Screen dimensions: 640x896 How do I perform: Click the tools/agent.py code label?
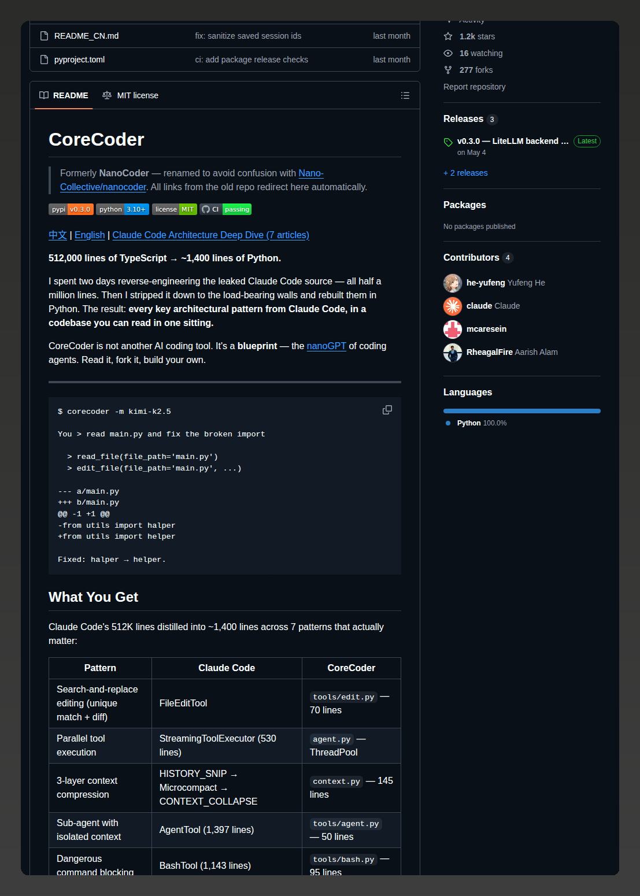pyautogui.click(x=346, y=824)
